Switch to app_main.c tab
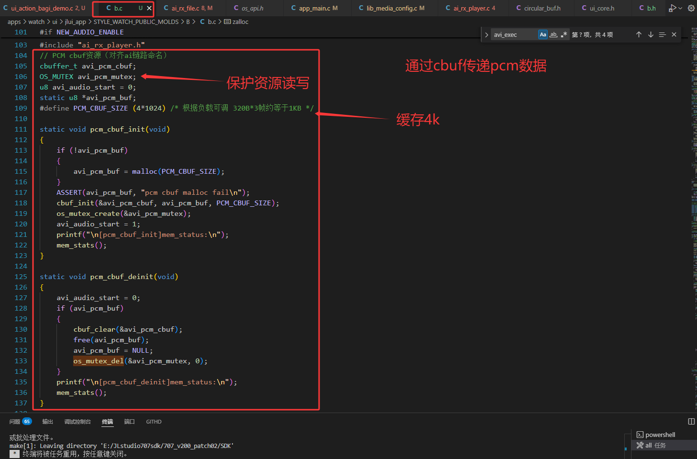697x459 pixels. tap(315, 8)
